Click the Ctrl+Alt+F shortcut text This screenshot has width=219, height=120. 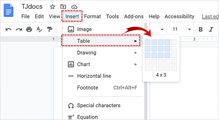tap(125, 88)
